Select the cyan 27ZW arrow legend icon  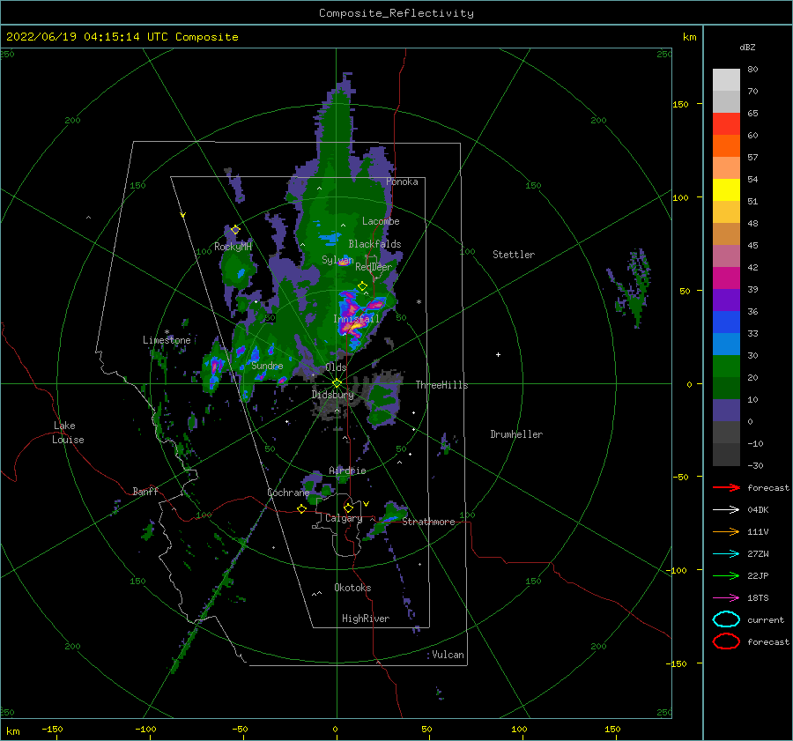tap(726, 554)
